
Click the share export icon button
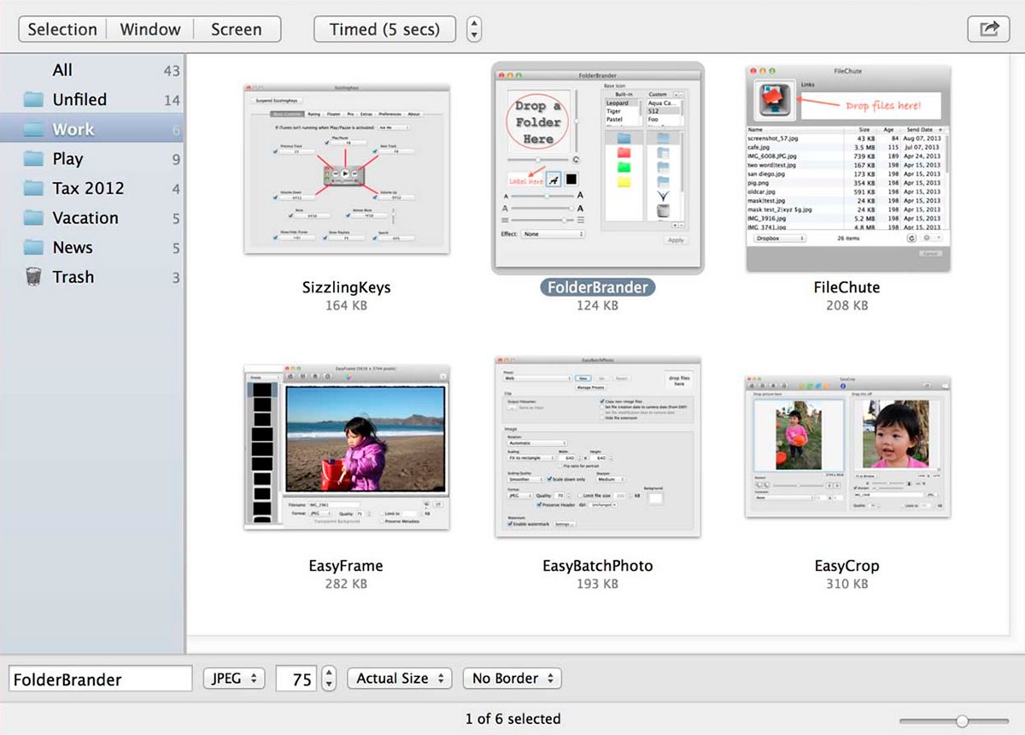tap(988, 29)
